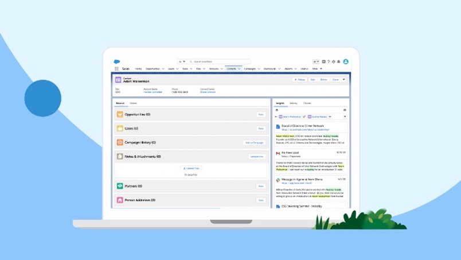461x260 pixels.
Task: Click the Delete button
Action: tap(323, 80)
